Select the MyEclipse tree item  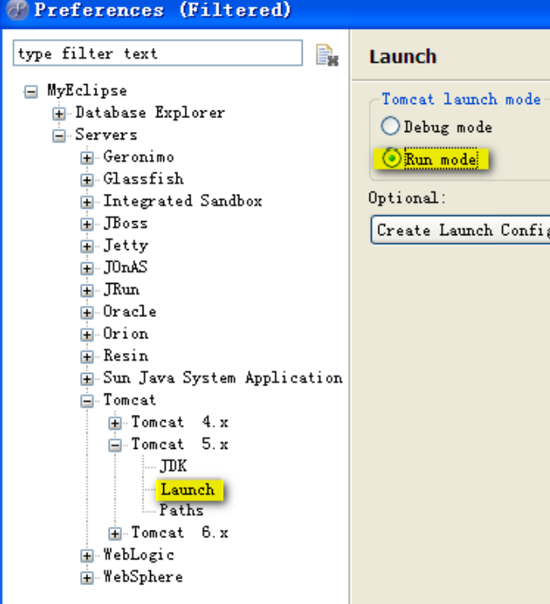coord(87,91)
